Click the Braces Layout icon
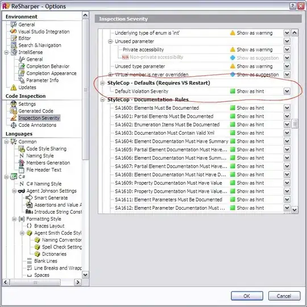The height and width of the screenshot is (307, 307). pos(29,226)
